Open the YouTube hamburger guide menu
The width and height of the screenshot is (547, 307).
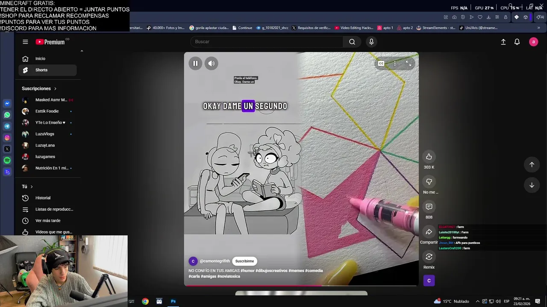[25, 42]
